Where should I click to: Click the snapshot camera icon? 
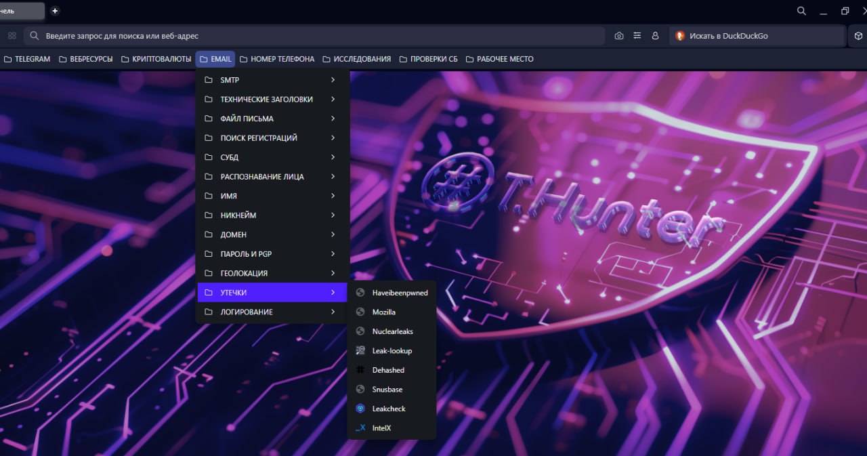pos(619,36)
